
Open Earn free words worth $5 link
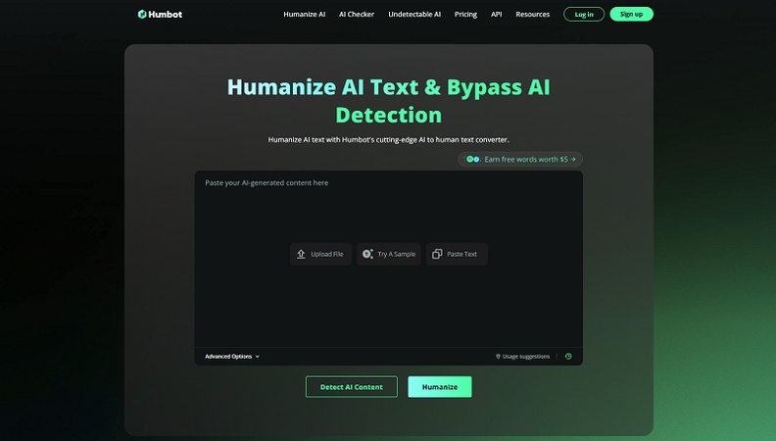coord(520,160)
